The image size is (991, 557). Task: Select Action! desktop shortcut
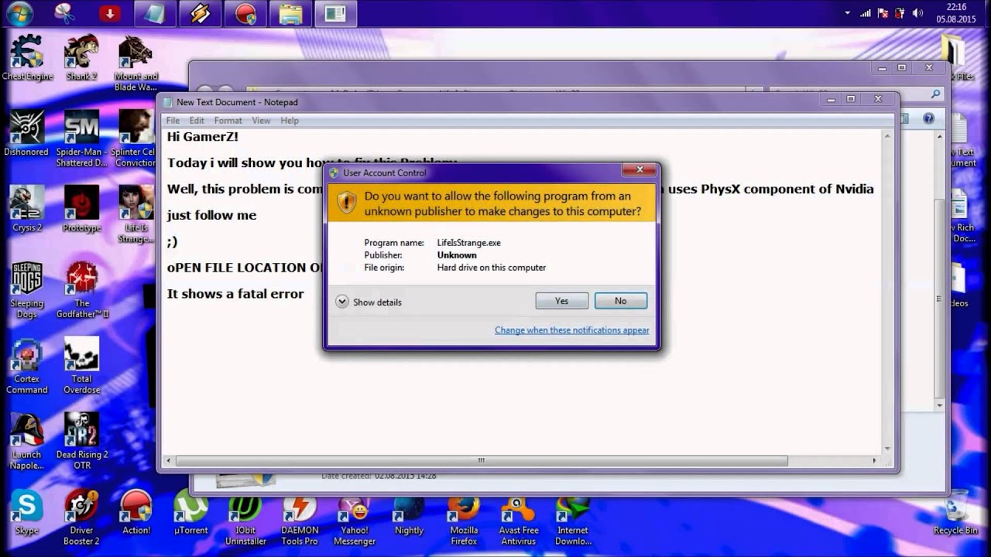[136, 512]
